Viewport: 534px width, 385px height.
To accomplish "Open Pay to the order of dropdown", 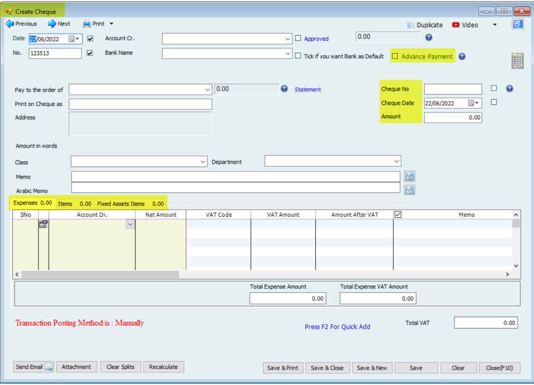I will tap(207, 90).
